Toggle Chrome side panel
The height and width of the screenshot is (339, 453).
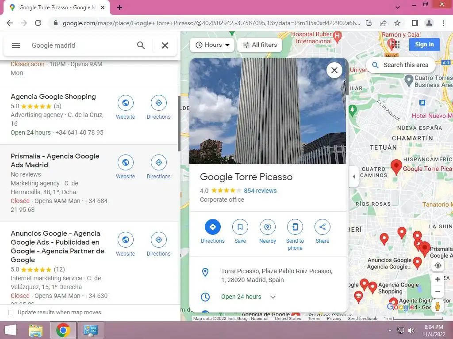tap(415, 23)
